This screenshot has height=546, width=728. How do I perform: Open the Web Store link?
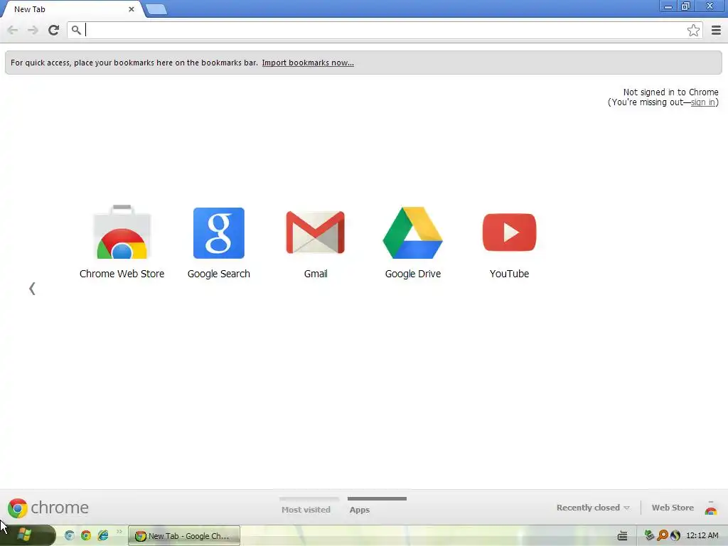tap(673, 508)
